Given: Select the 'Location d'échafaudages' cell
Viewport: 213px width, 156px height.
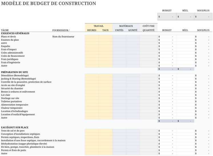Looking at the screenshot, I should [14, 111].
